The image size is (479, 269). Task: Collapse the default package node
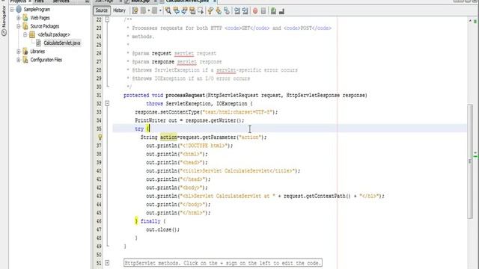click(25, 34)
